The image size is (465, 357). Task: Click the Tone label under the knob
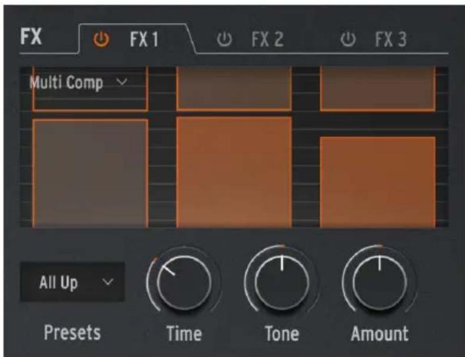[282, 333]
